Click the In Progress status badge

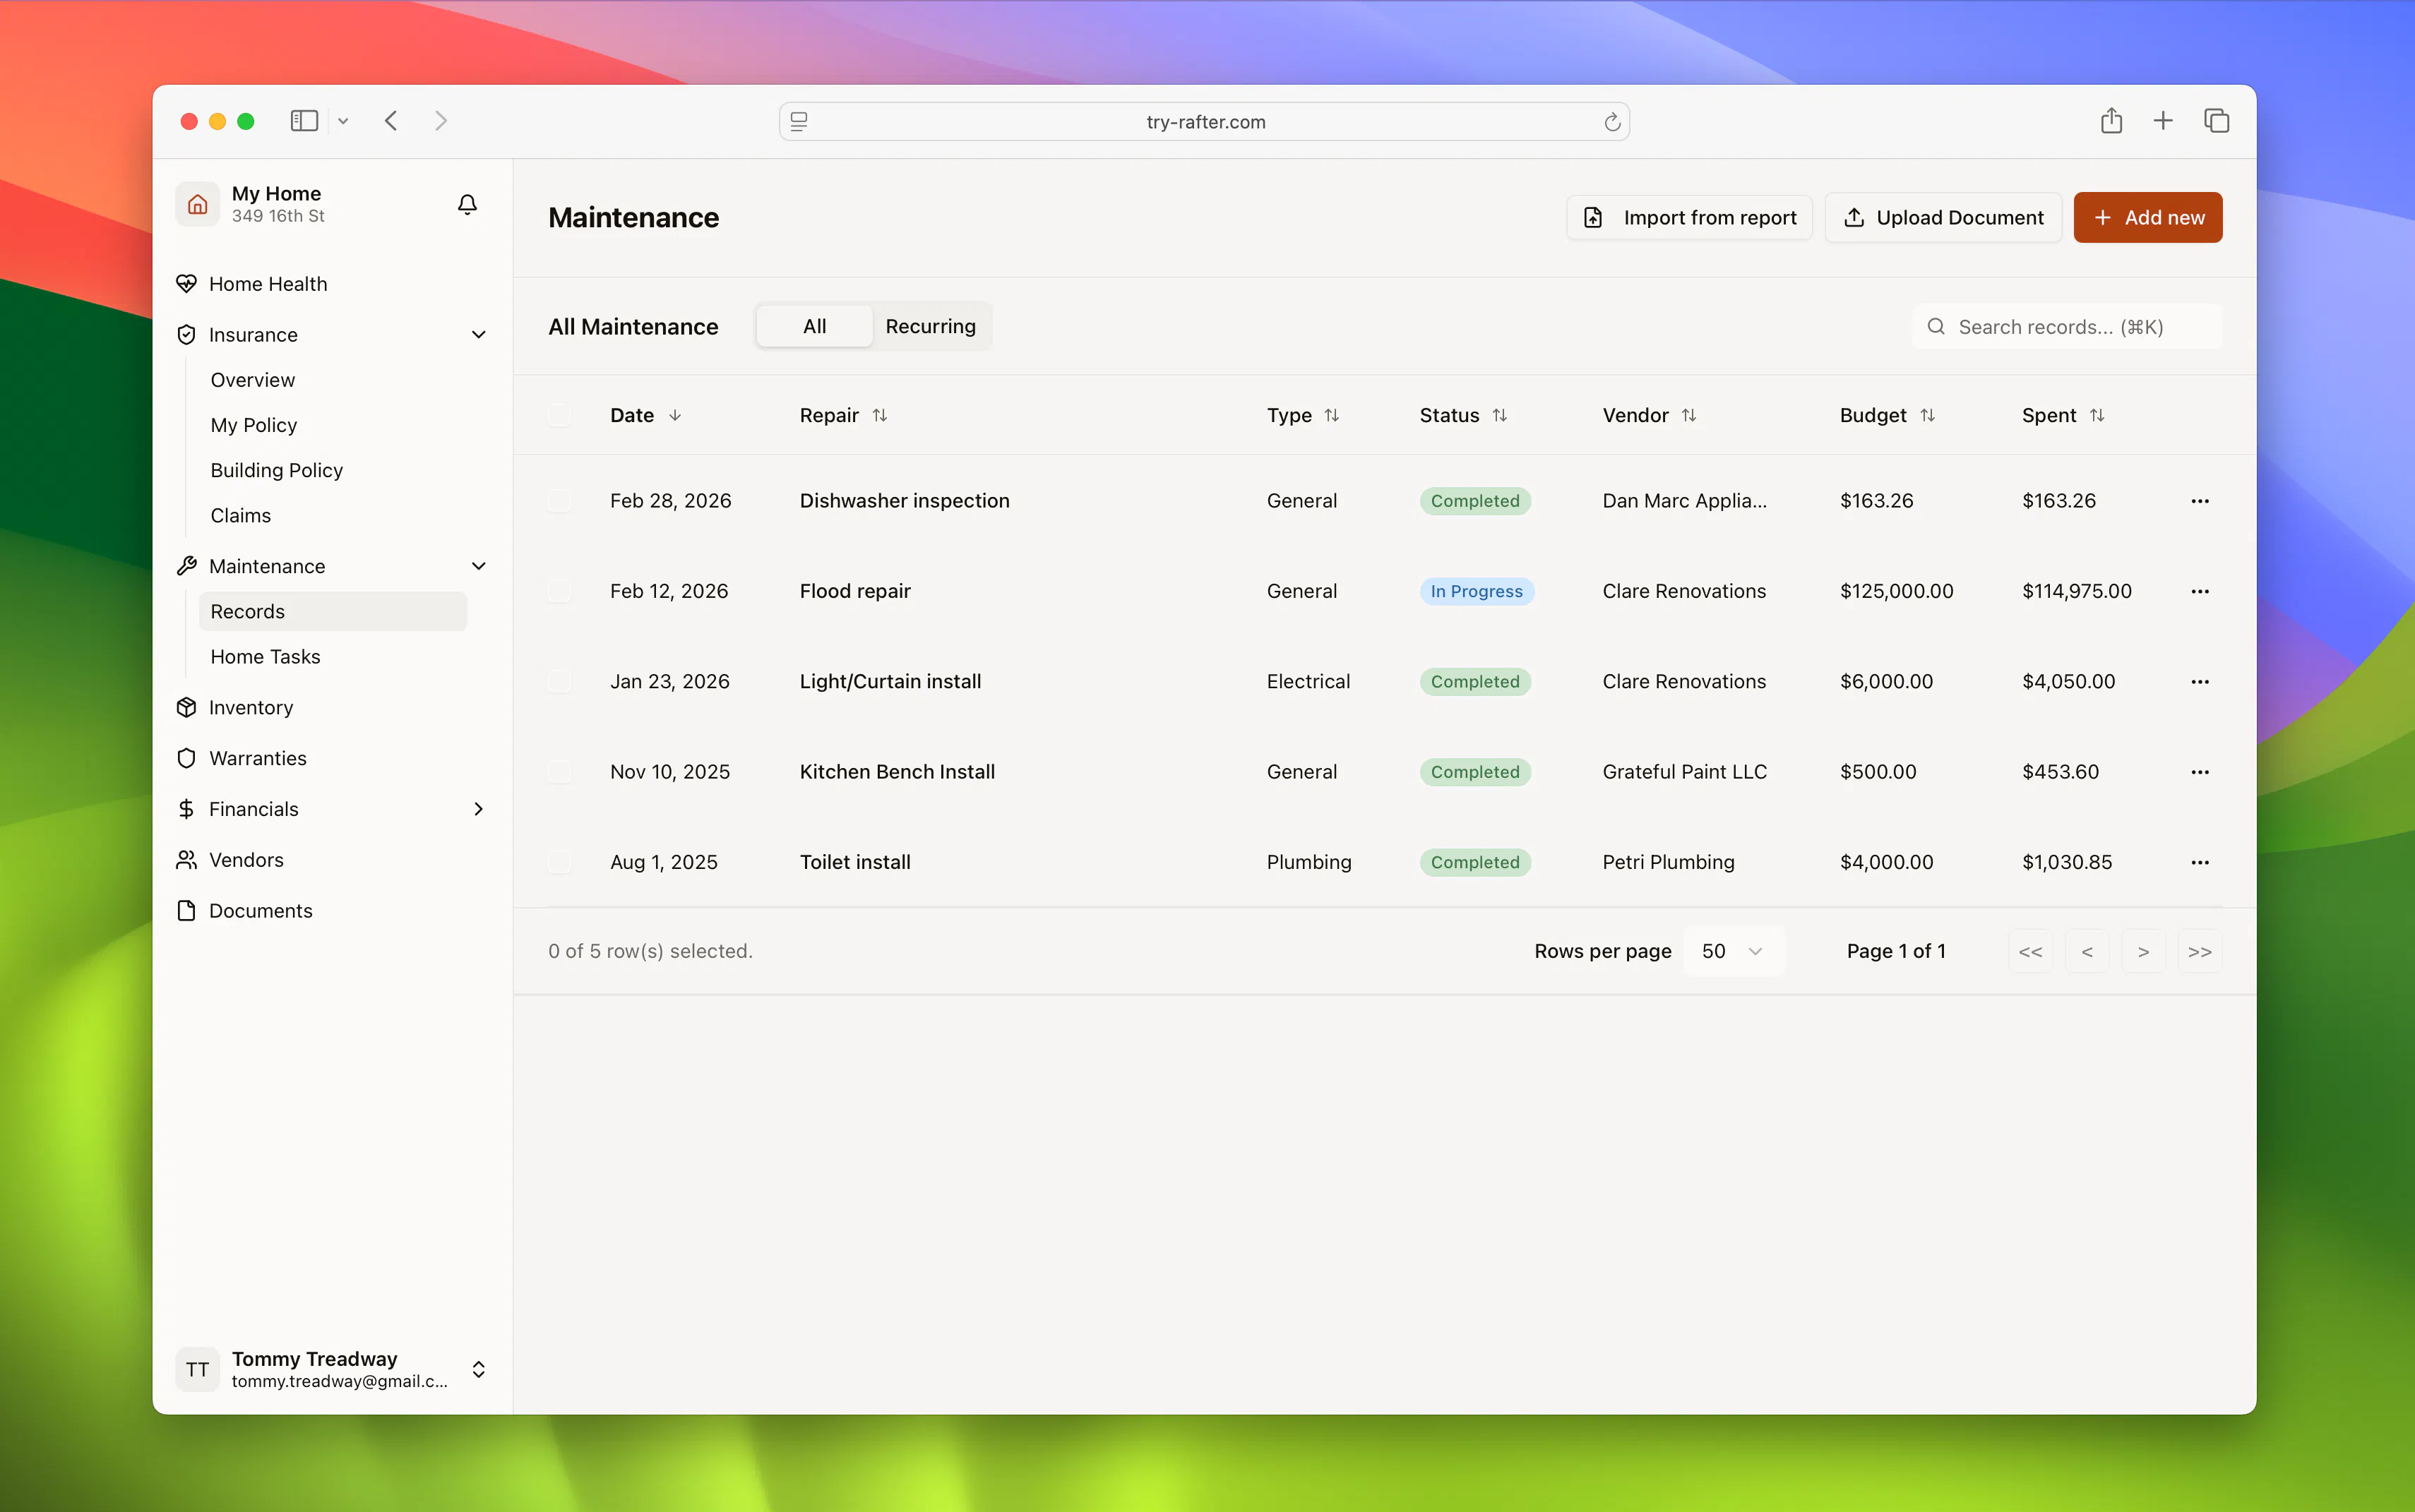(1477, 592)
